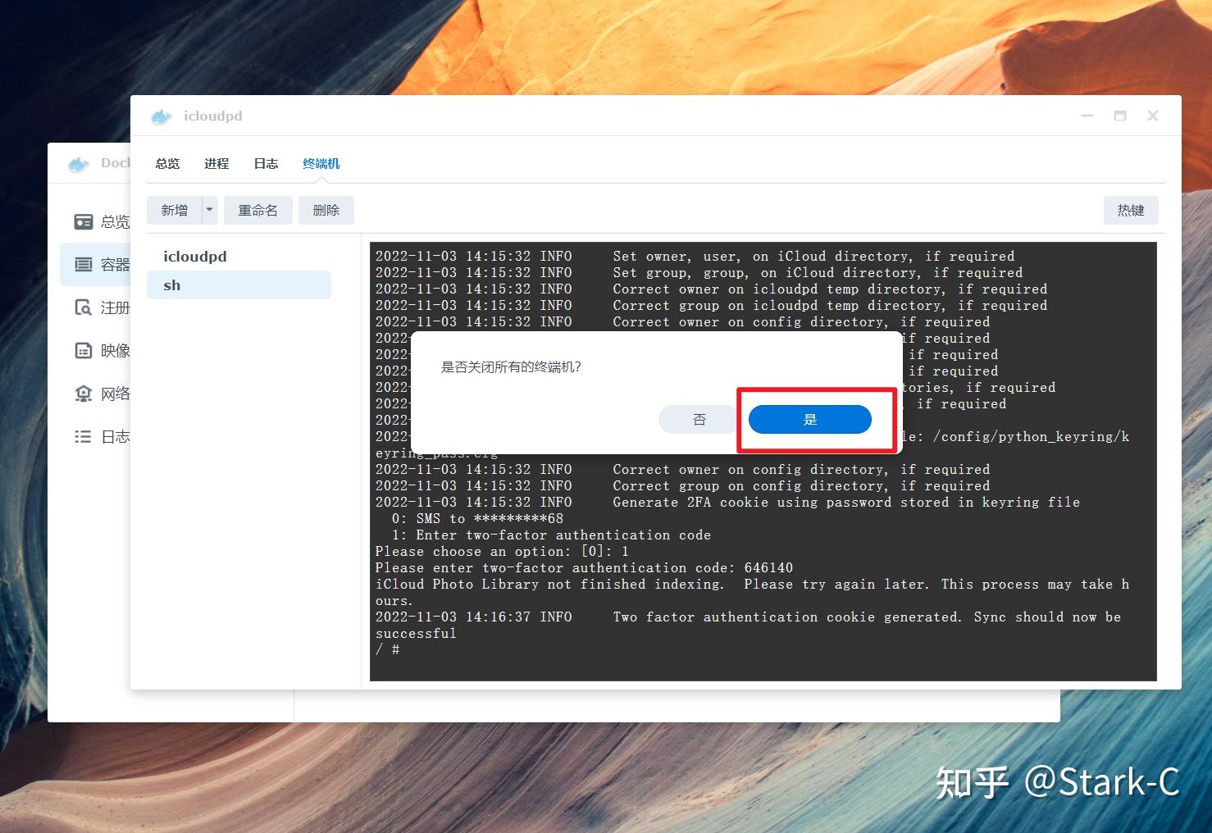This screenshot has height=833, width=1212.
Task: Open the 新增 dropdown arrow
Action: pyautogui.click(x=208, y=210)
